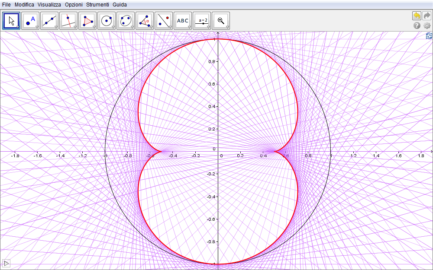This screenshot has height=270, width=433.
Task: Open the Visualizza menu
Action: [49, 4]
